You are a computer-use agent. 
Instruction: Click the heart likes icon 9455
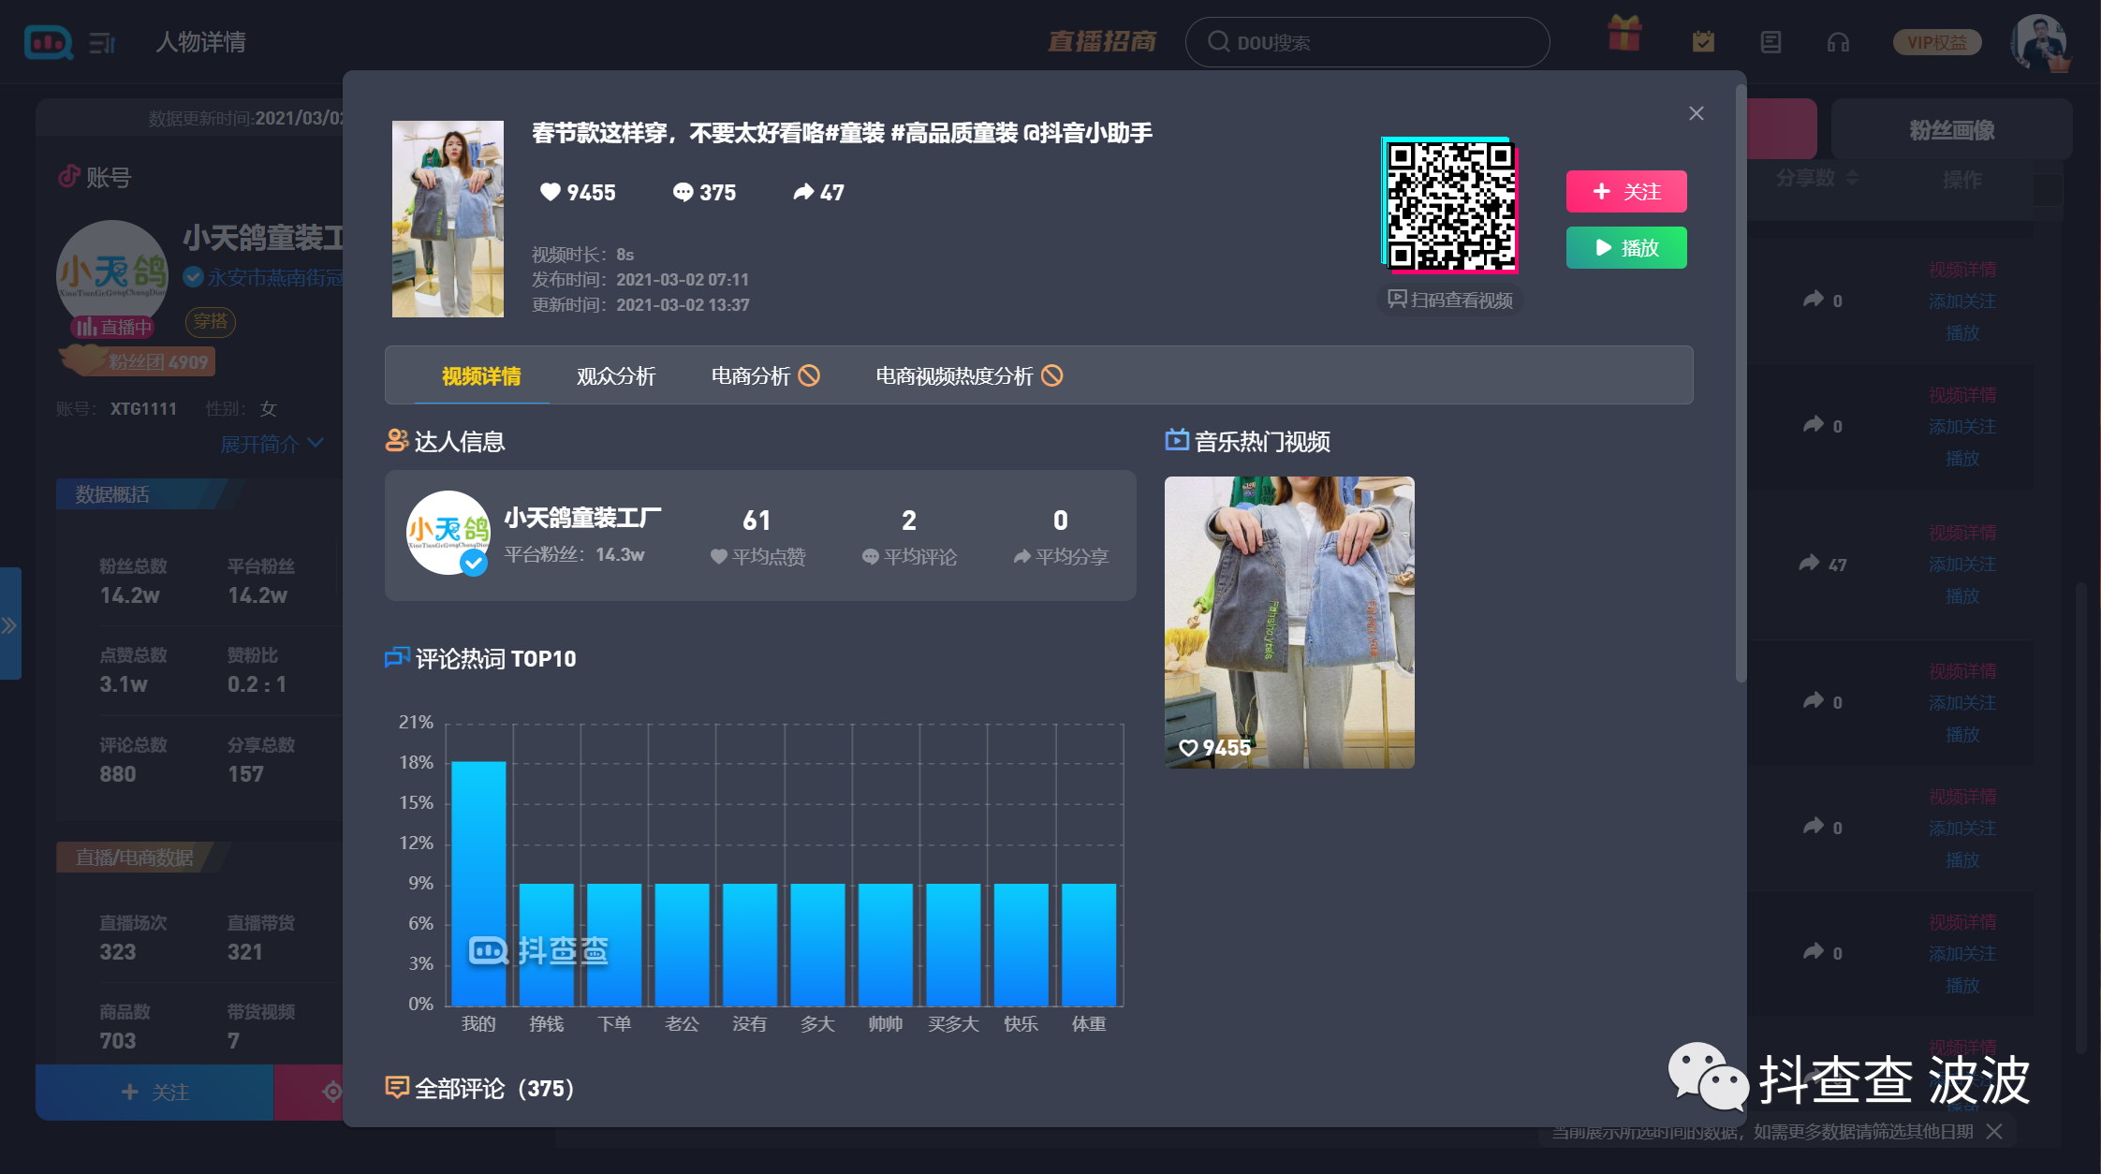point(551,192)
